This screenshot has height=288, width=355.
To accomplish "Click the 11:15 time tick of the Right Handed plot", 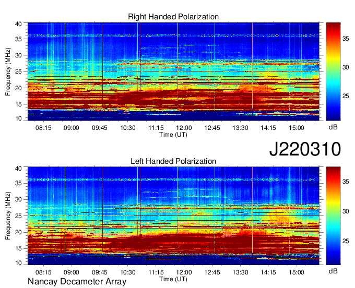I will (x=156, y=128).
